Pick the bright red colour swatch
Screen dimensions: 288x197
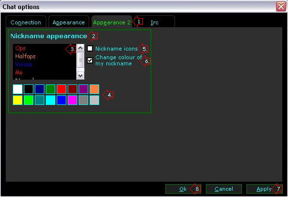coord(62,89)
